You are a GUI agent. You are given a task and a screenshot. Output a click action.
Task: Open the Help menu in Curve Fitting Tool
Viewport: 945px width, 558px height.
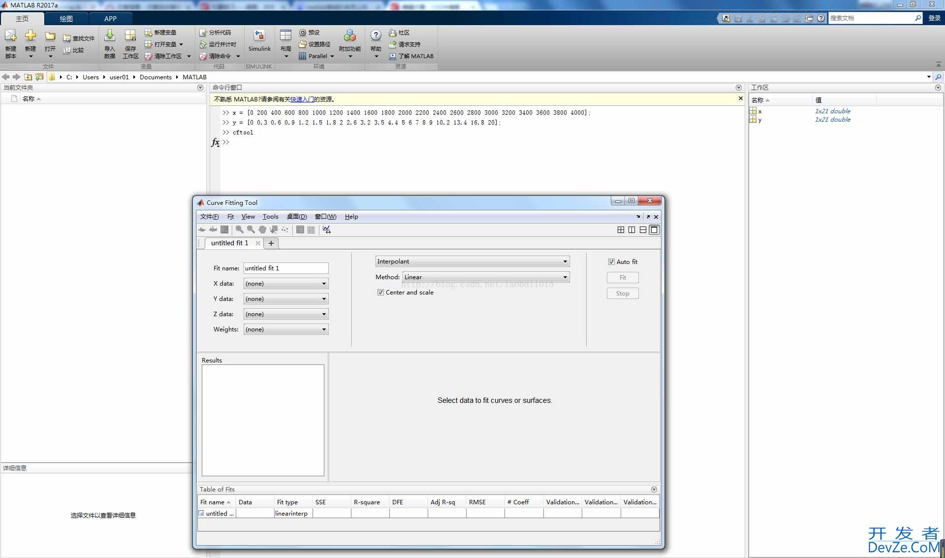(x=351, y=217)
